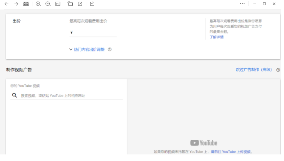Open 请前往 YouTube 上传视频 link
284x161 pixels.
tap(231, 152)
